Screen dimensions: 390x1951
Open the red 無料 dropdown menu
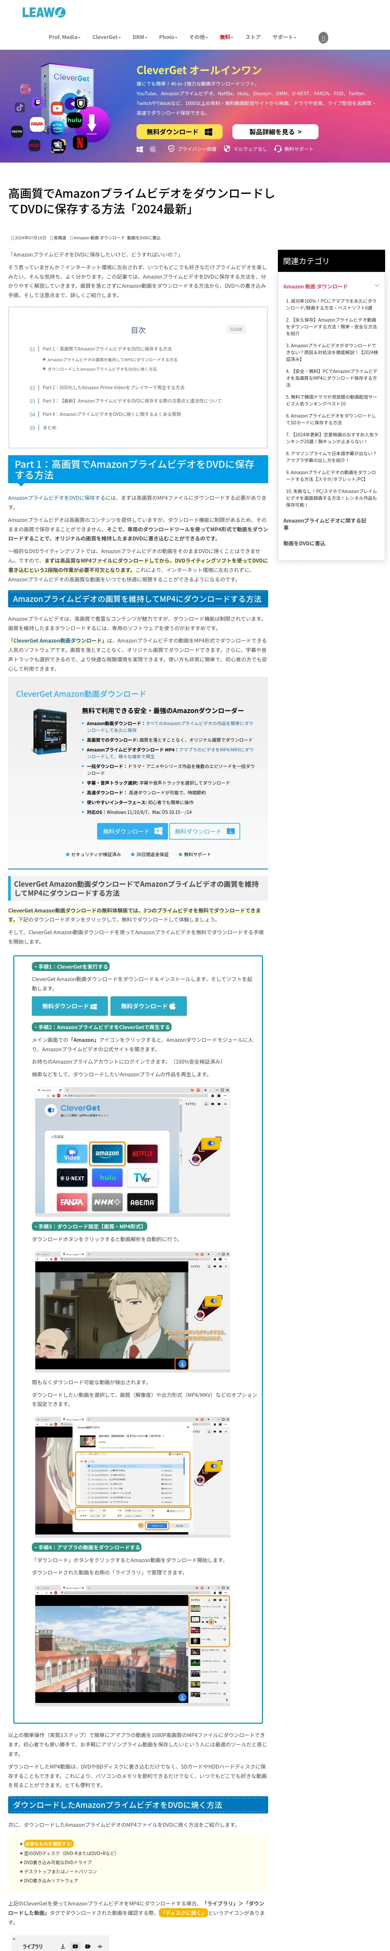tap(227, 37)
